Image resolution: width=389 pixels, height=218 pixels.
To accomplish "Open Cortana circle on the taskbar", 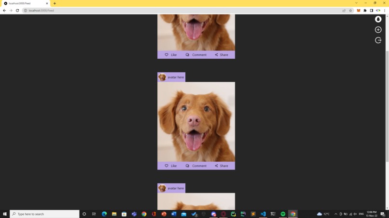I will 84,214.
